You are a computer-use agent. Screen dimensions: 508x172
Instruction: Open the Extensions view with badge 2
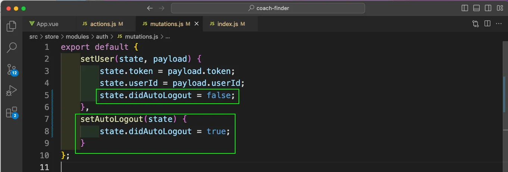tap(12, 113)
